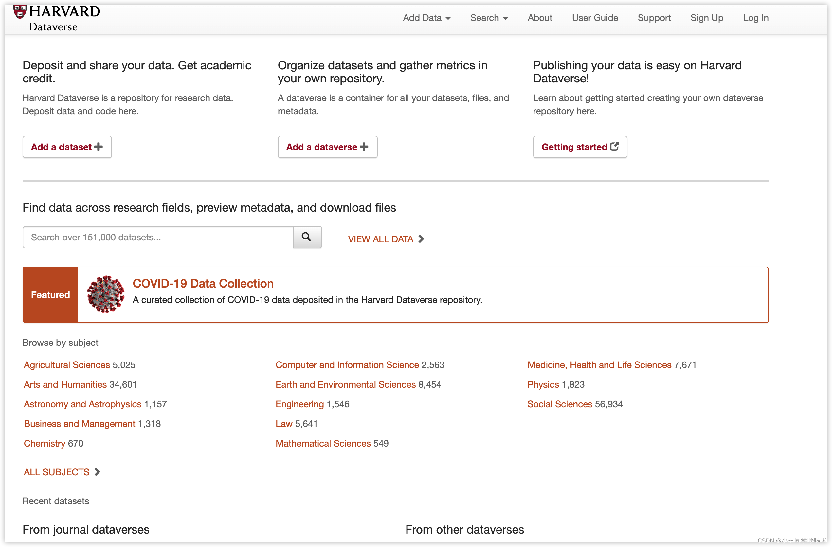The width and height of the screenshot is (832, 547).
Task: Open the Support page
Action: point(654,17)
